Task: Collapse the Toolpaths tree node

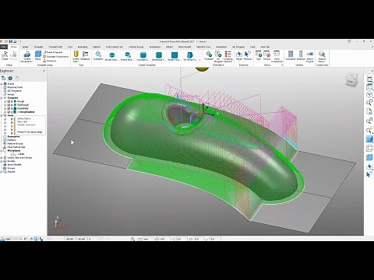Action: point(2,98)
